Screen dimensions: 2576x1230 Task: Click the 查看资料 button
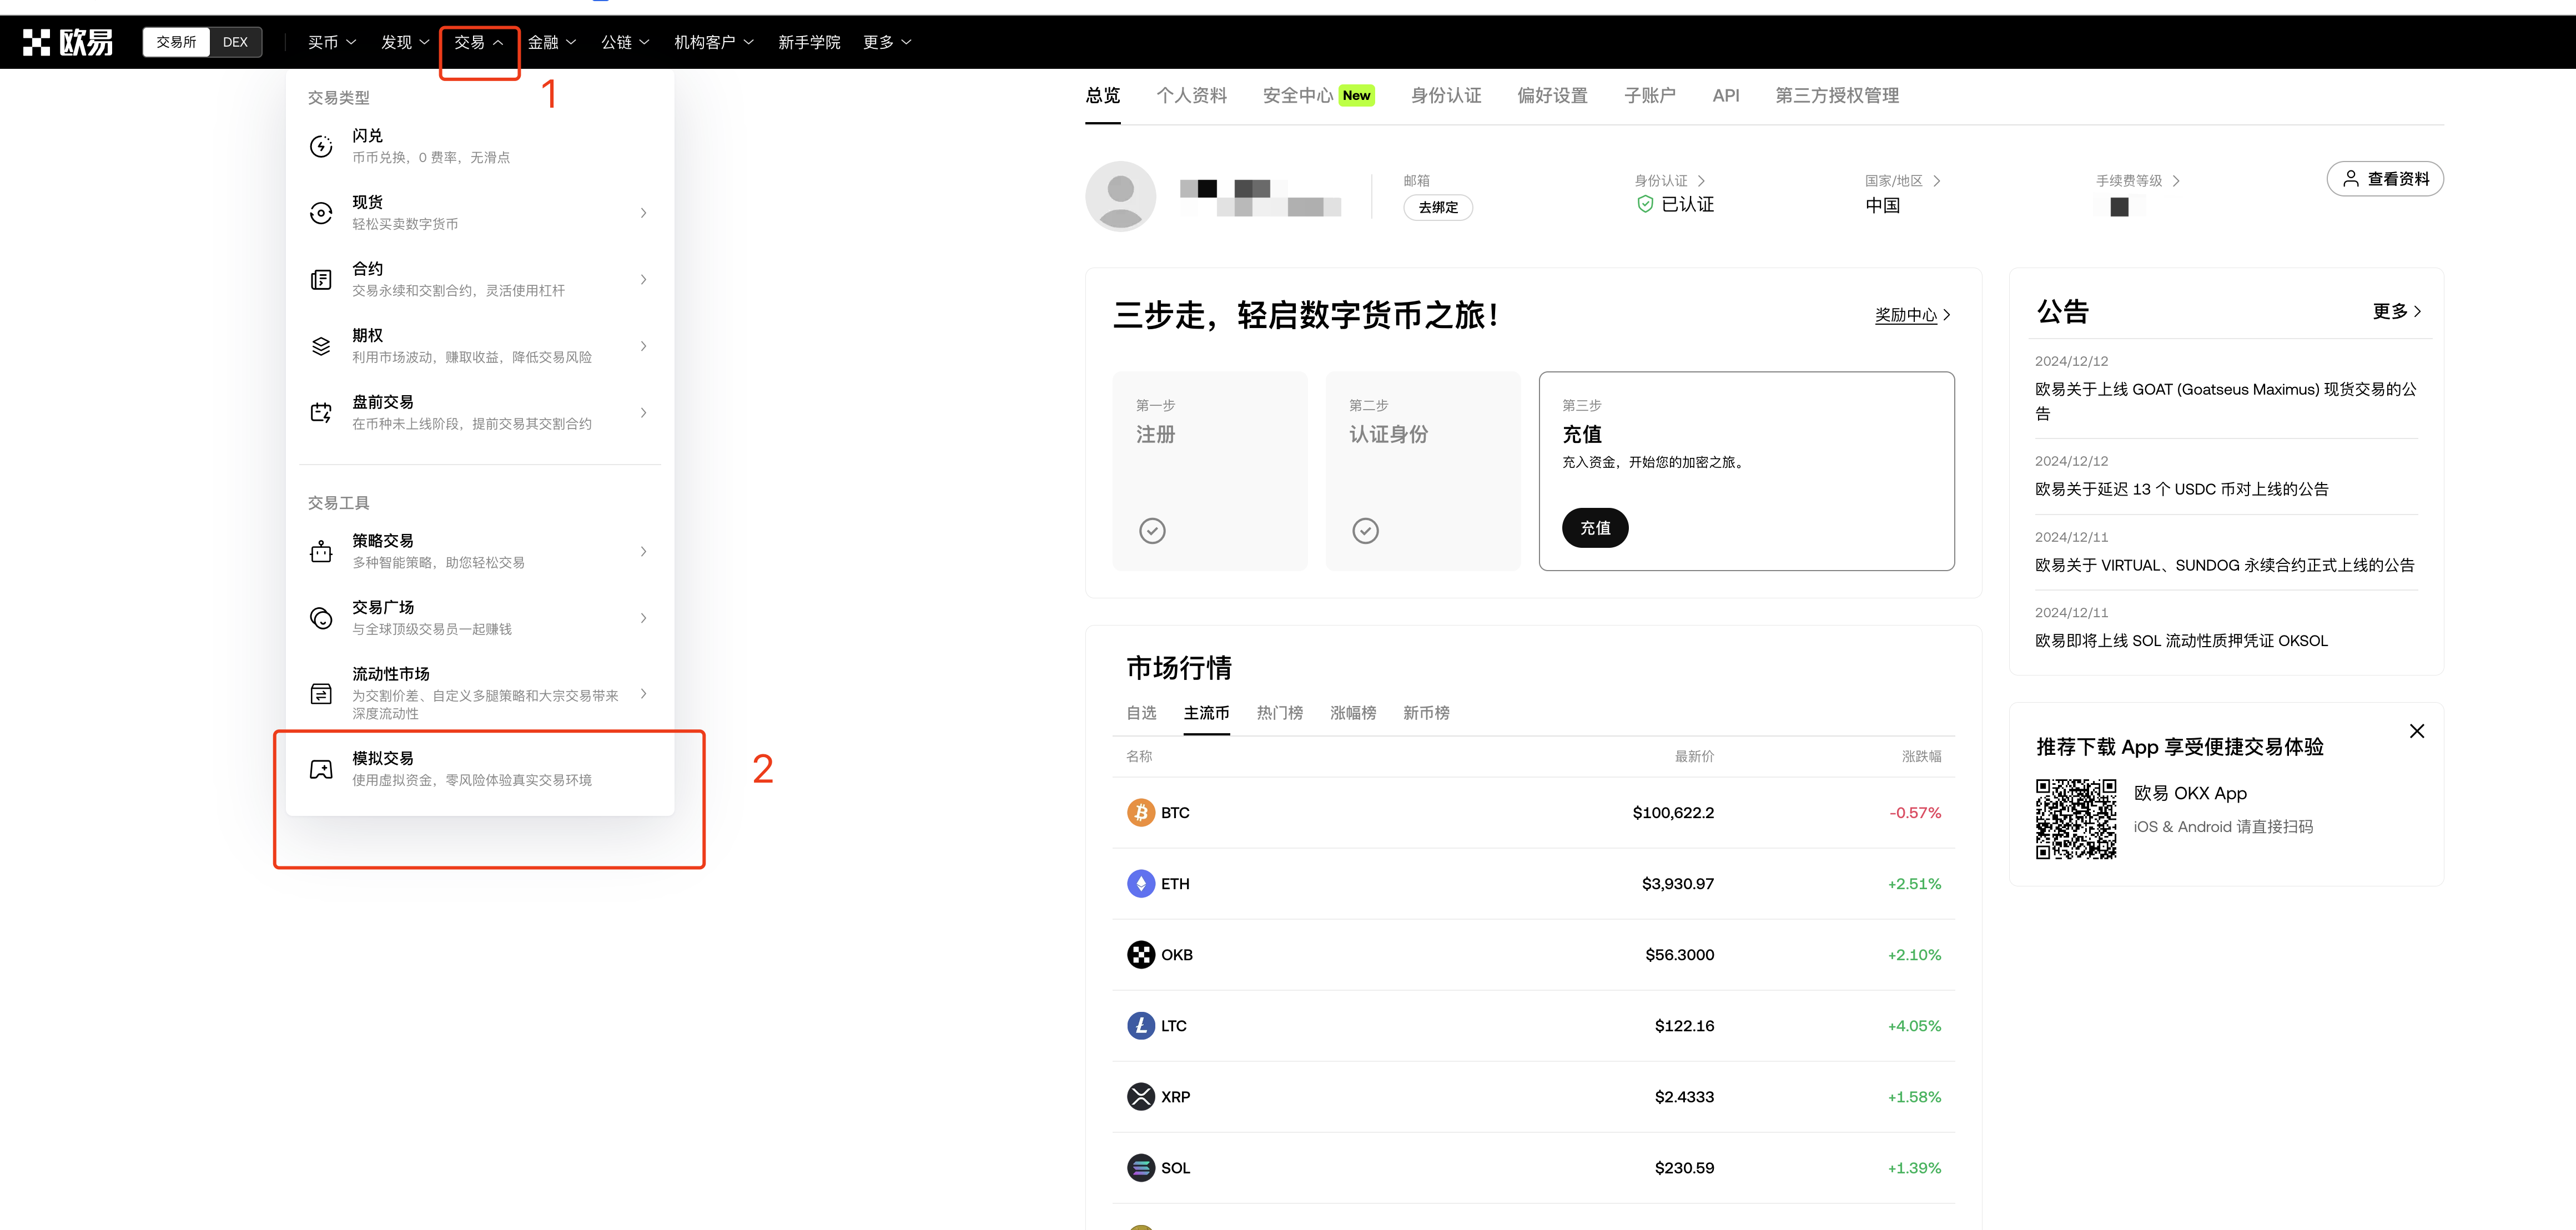click(2385, 179)
